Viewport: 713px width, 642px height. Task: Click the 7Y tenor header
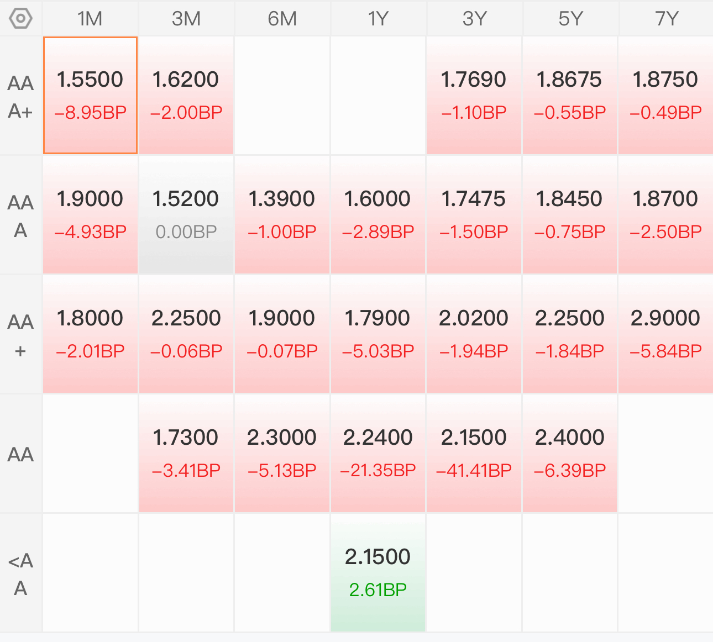666,19
